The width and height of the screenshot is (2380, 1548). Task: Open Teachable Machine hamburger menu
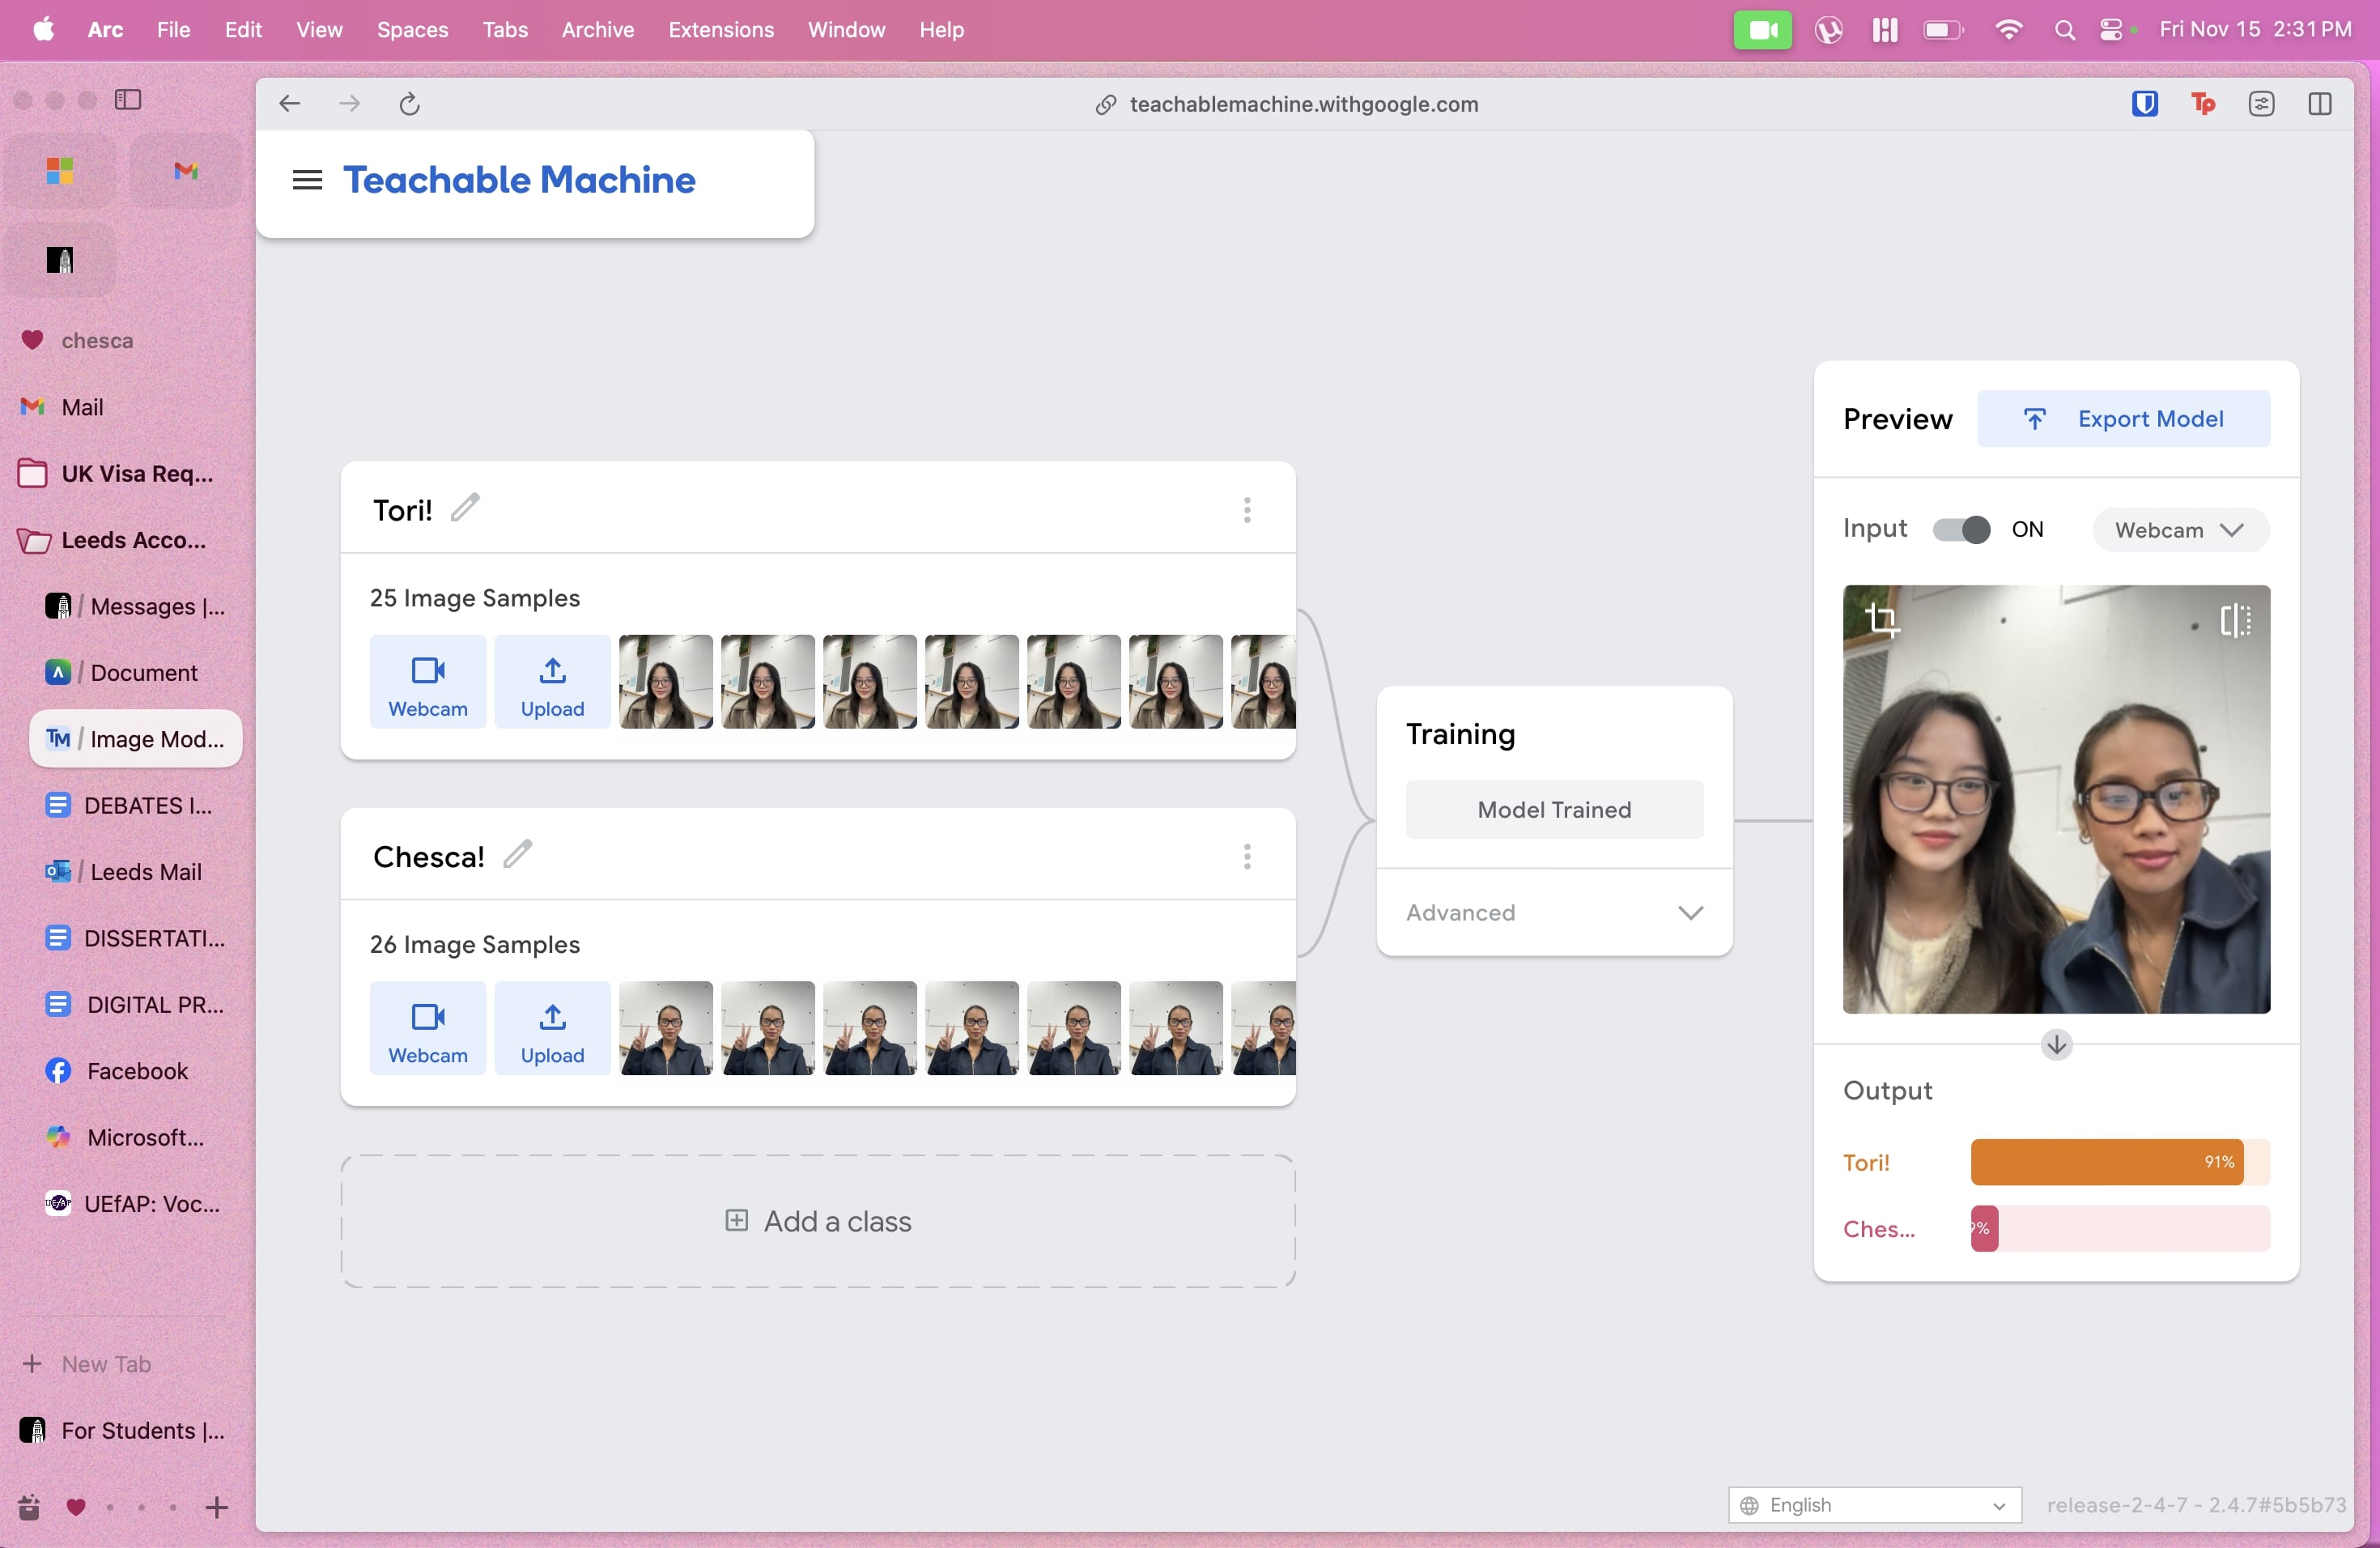point(307,180)
